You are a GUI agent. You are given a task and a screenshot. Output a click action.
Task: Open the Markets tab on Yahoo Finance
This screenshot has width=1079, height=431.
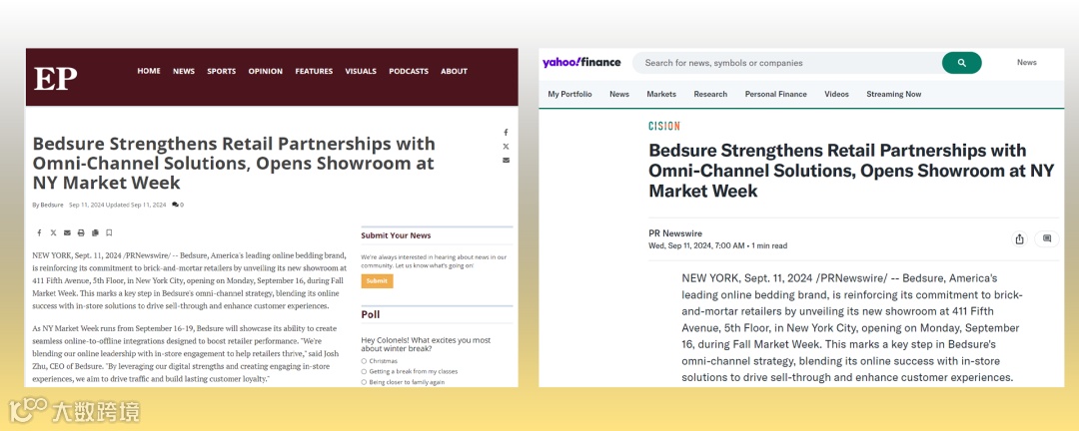pos(661,94)
